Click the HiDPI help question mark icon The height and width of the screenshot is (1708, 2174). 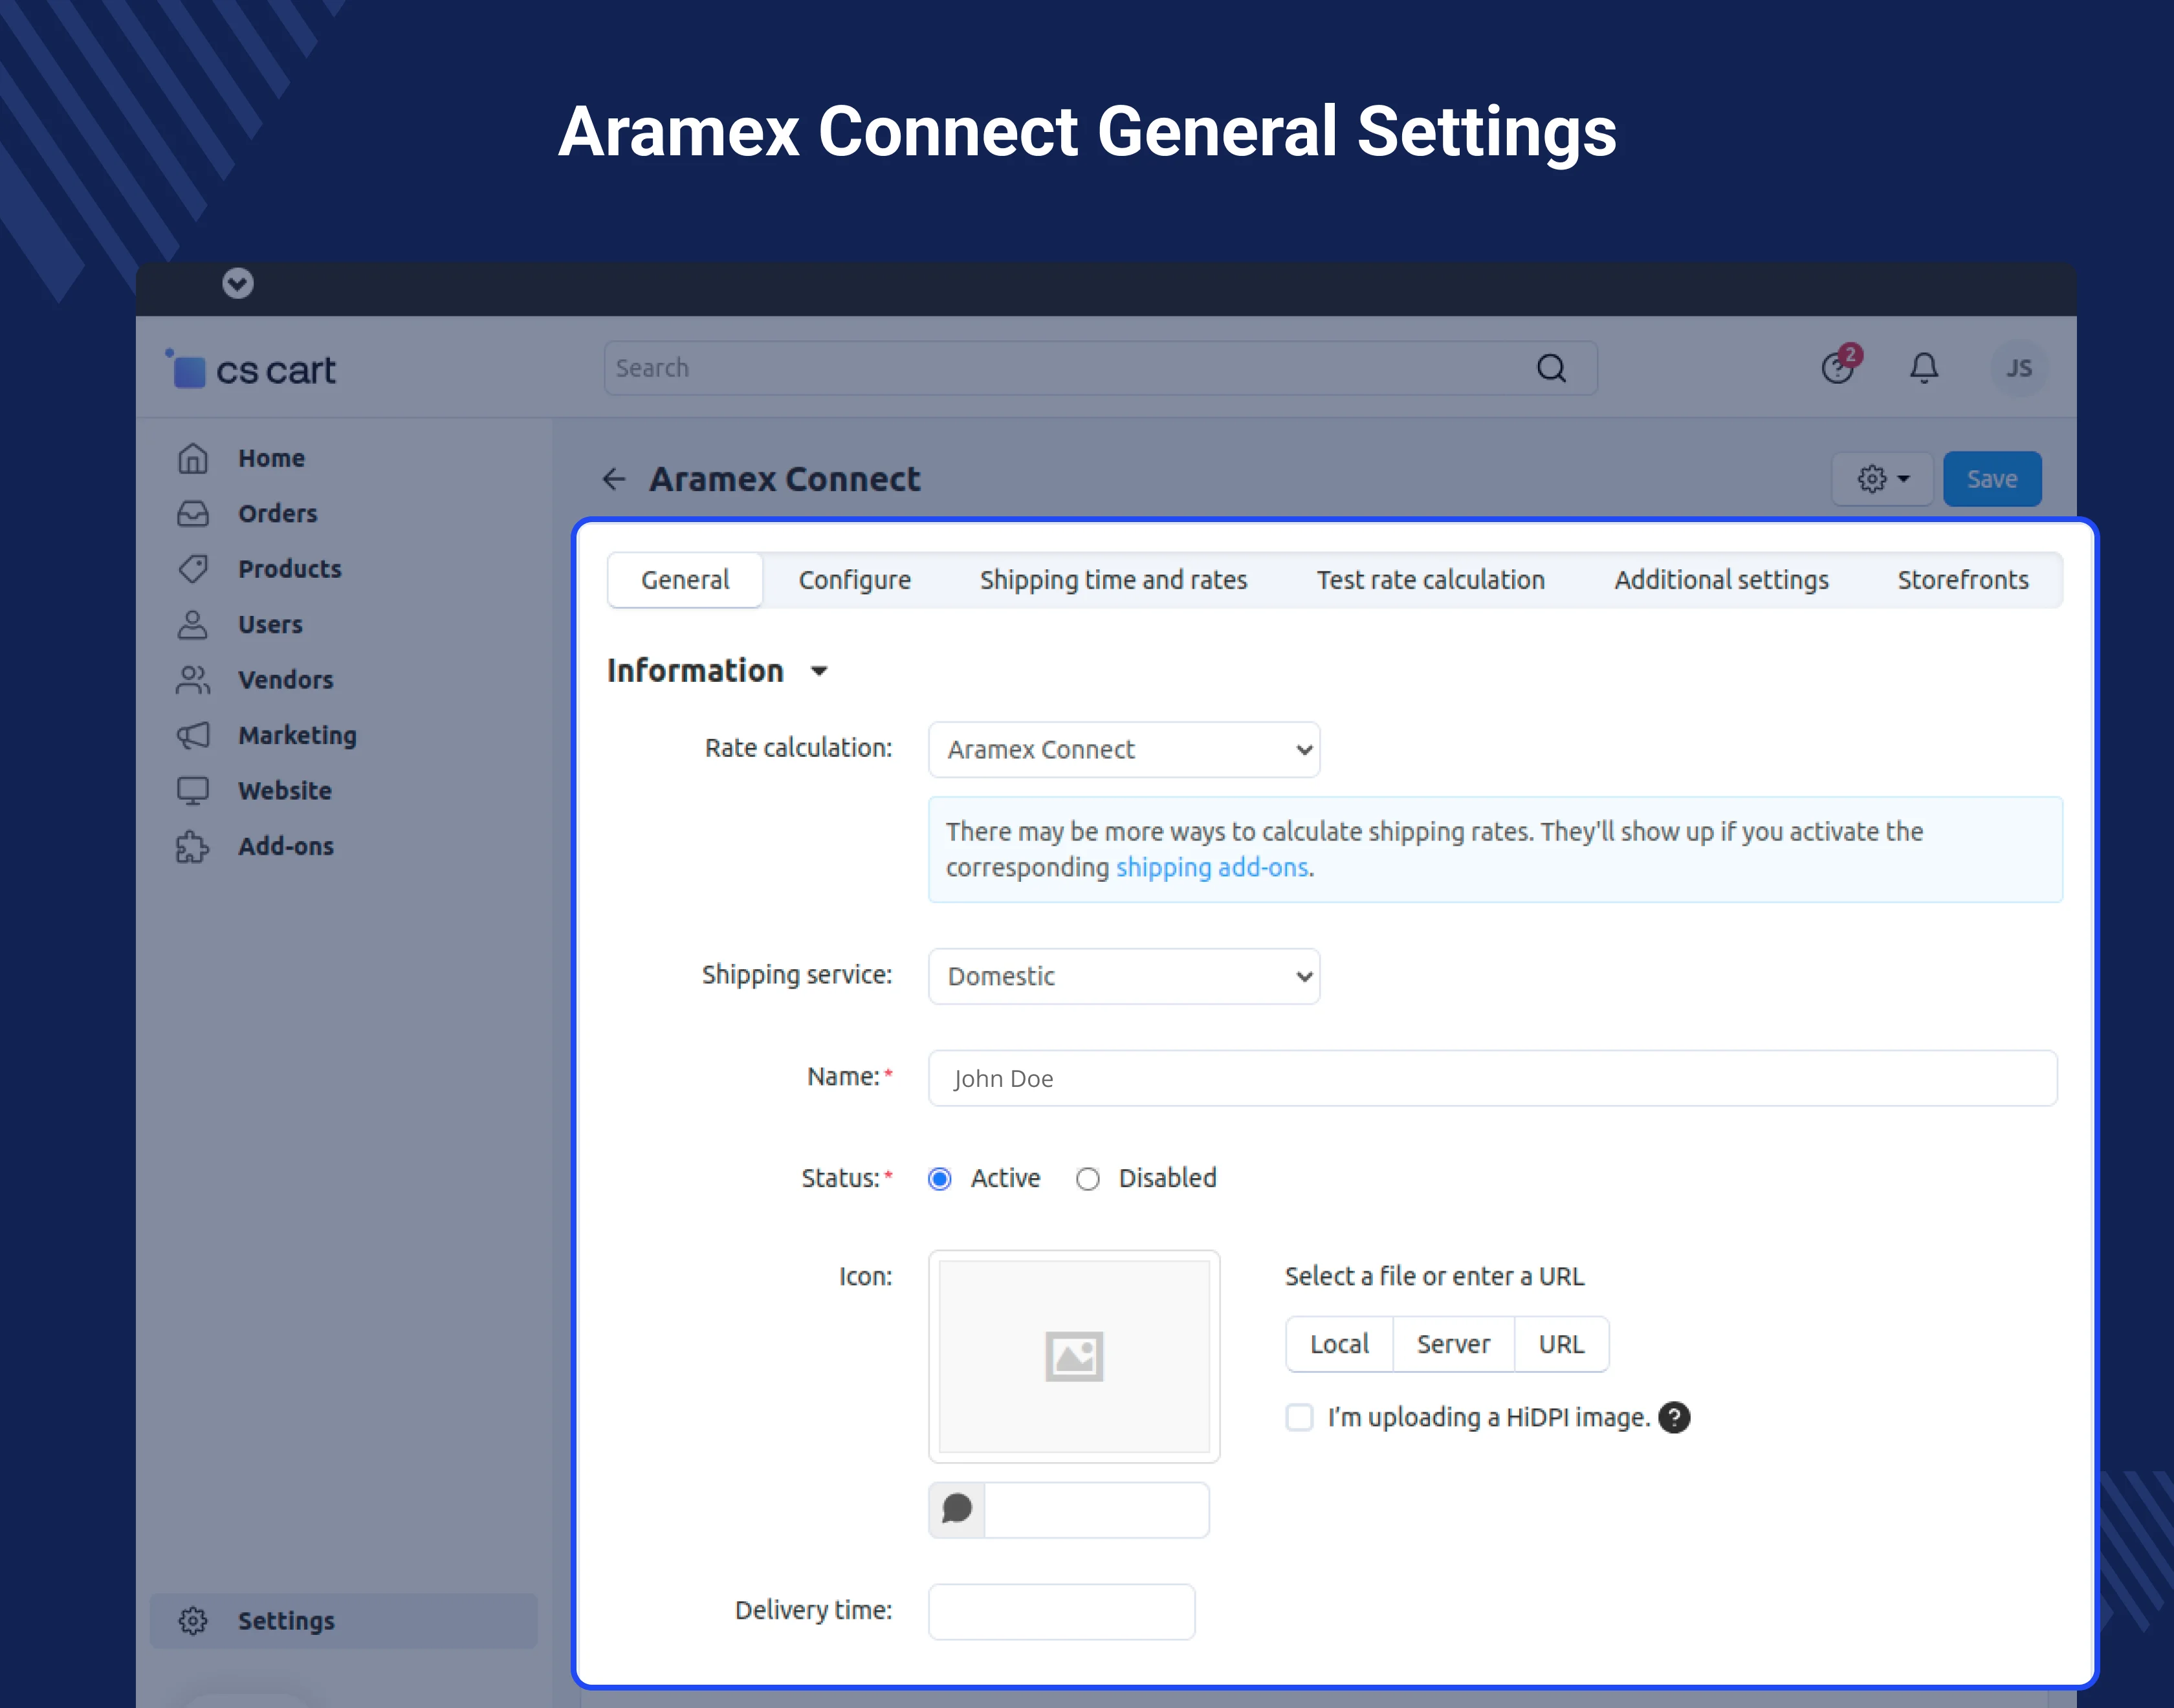[x=1674, y=1417]
